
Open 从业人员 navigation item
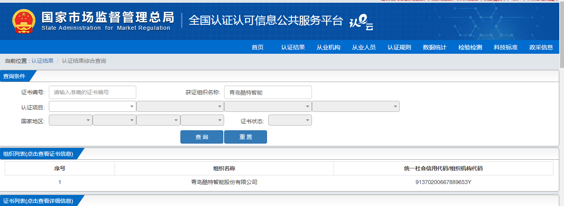tap(364, 47)
